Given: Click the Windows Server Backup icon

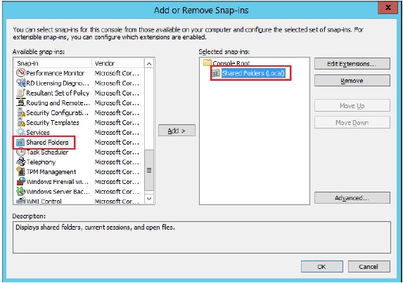Looking at the screenshot, I should pyautogui.click(x=20, y=192).
